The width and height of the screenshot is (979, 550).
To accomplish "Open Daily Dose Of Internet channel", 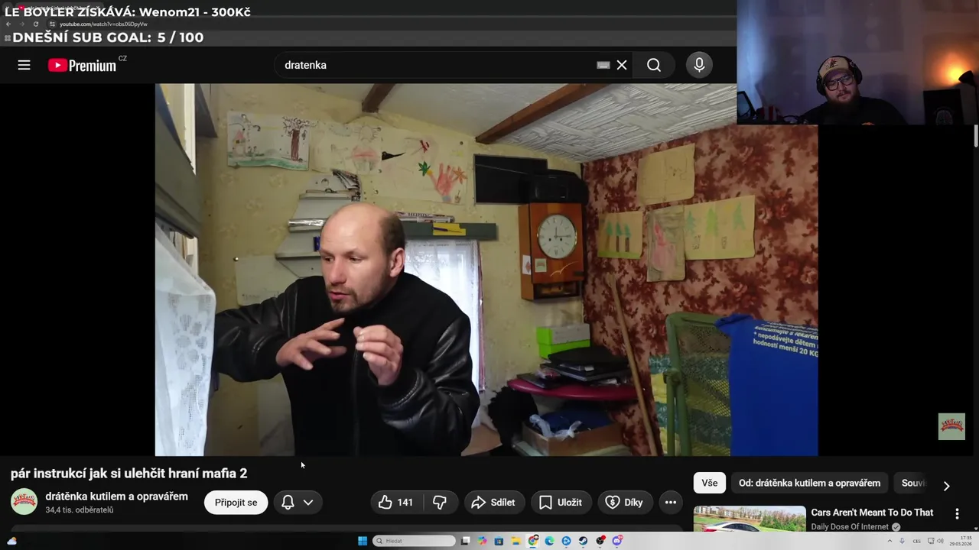I will point(851,526).
